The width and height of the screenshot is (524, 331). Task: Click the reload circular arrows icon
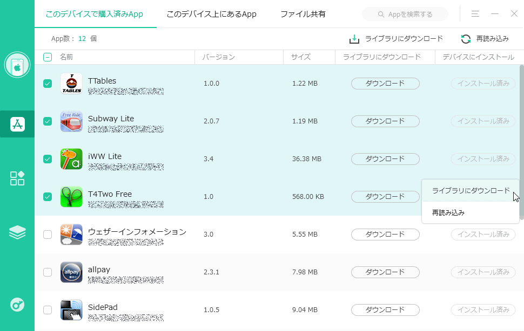[x=466, y=39]
